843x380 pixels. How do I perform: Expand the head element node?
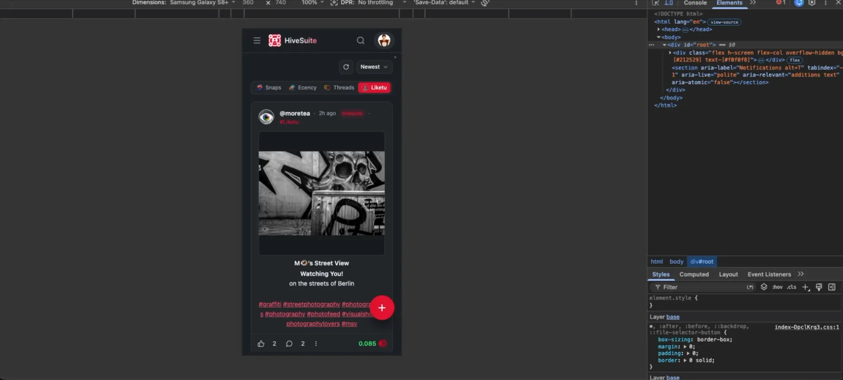pyautogui.click(x=659, y=29)
